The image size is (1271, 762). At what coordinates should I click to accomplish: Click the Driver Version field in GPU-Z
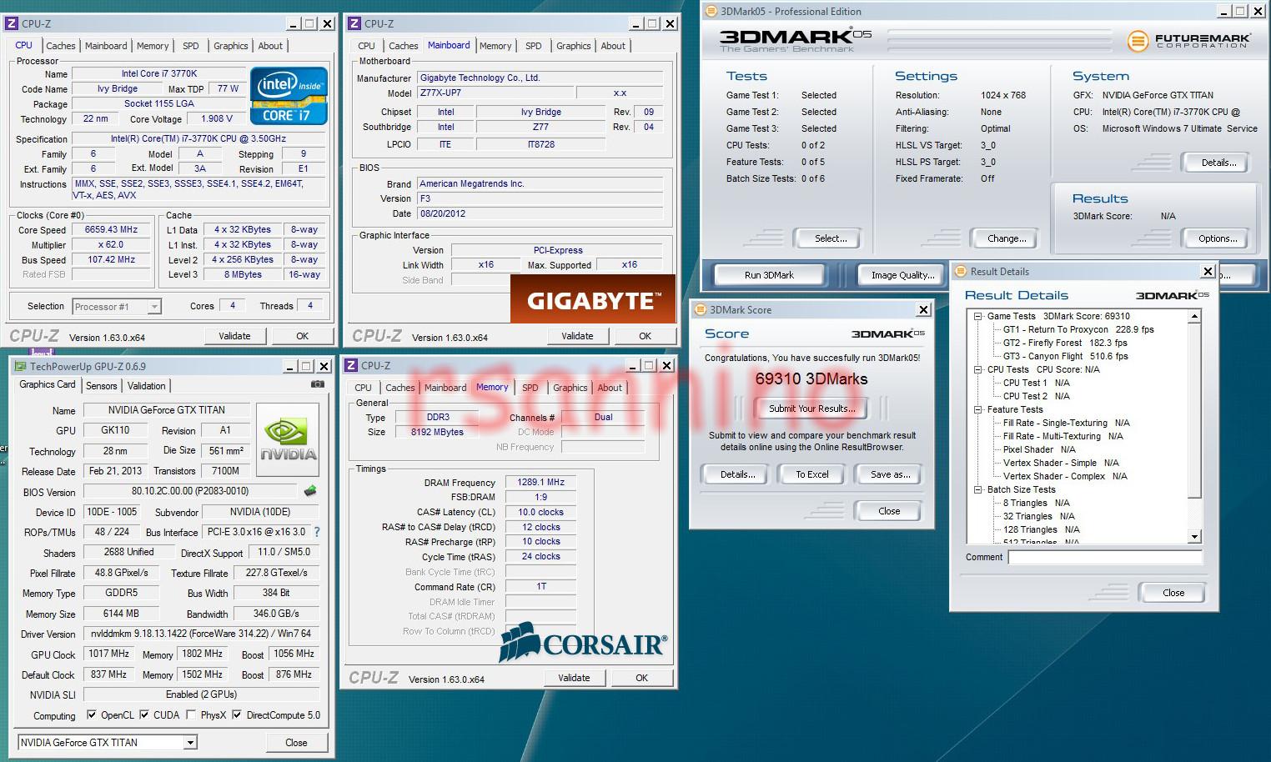[201, 634]
